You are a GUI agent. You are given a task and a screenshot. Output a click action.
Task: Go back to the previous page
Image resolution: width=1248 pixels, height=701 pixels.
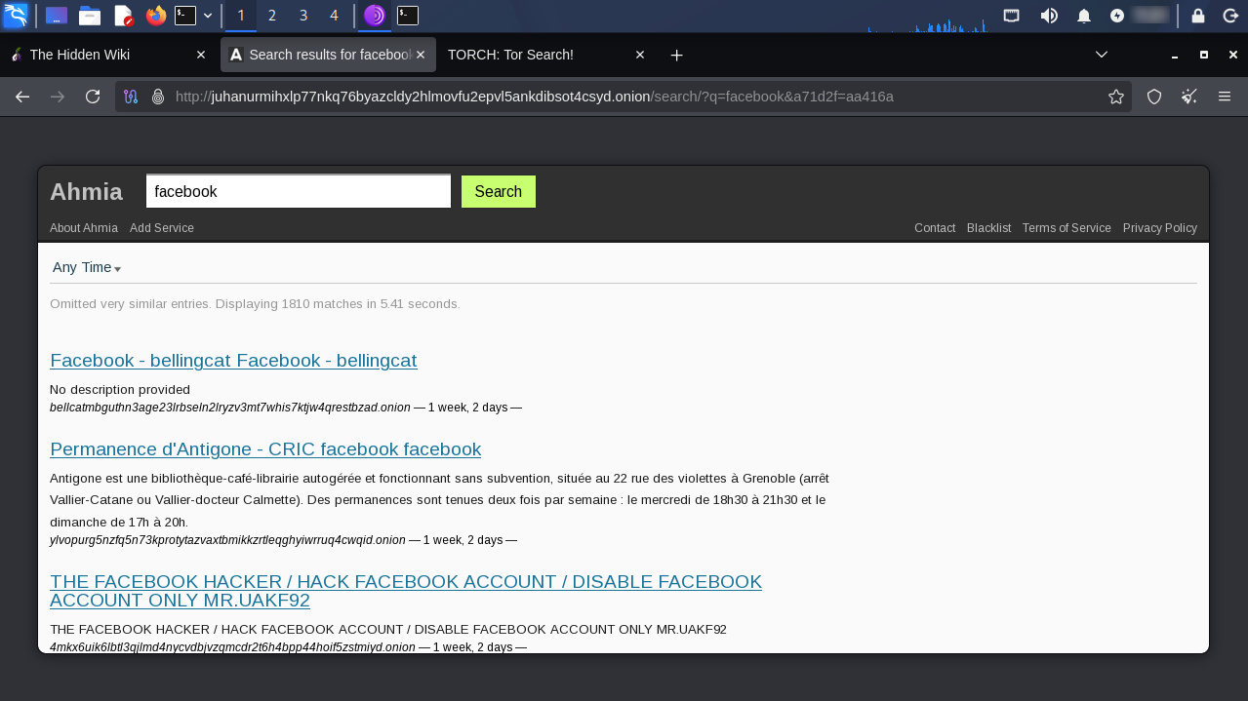[x=22, y=97]
